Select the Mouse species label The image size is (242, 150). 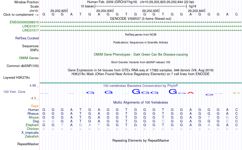34,117
